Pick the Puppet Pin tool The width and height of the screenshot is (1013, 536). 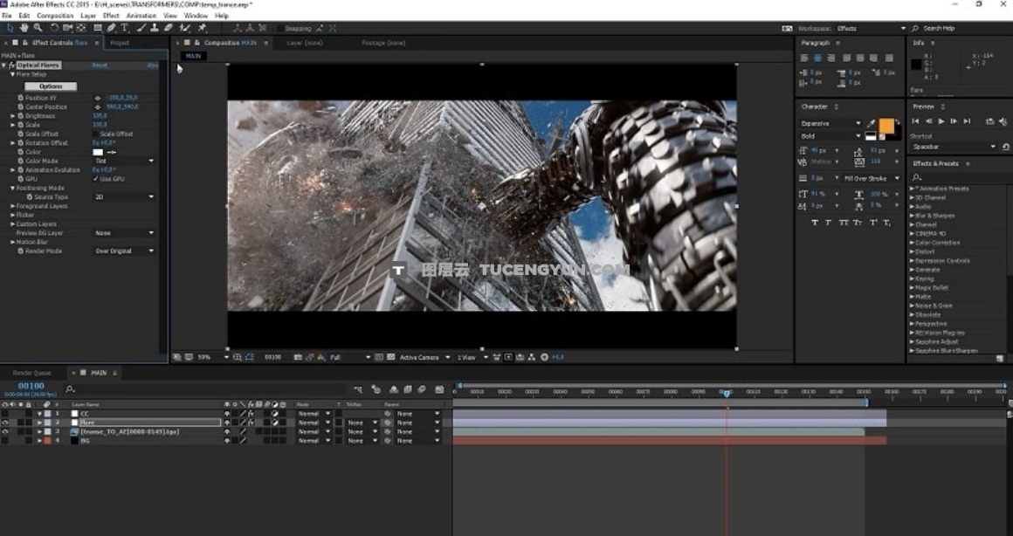[202, 28]
